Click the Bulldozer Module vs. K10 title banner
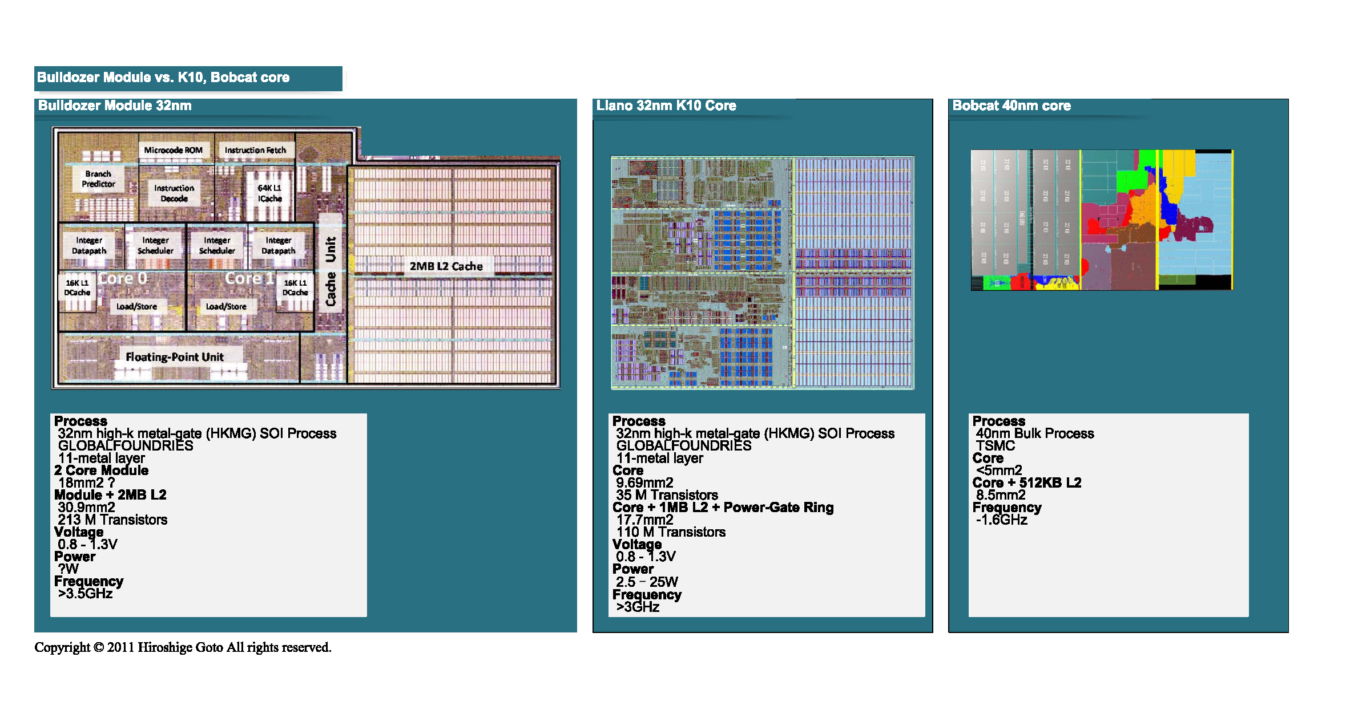Viewport: 1350px width, 718px height. coord(163,78)
